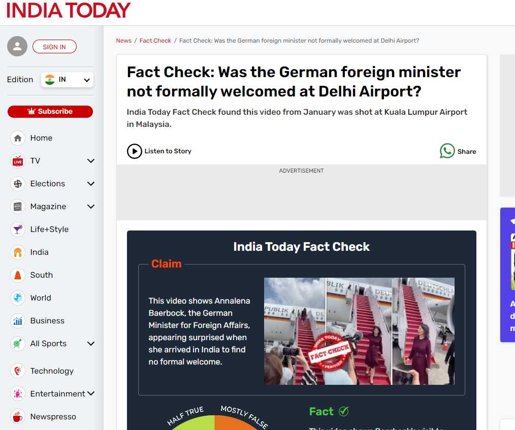The image size is (515, 430).
Task: Click the All Sports icon
Action: click(x=18, y=344)
